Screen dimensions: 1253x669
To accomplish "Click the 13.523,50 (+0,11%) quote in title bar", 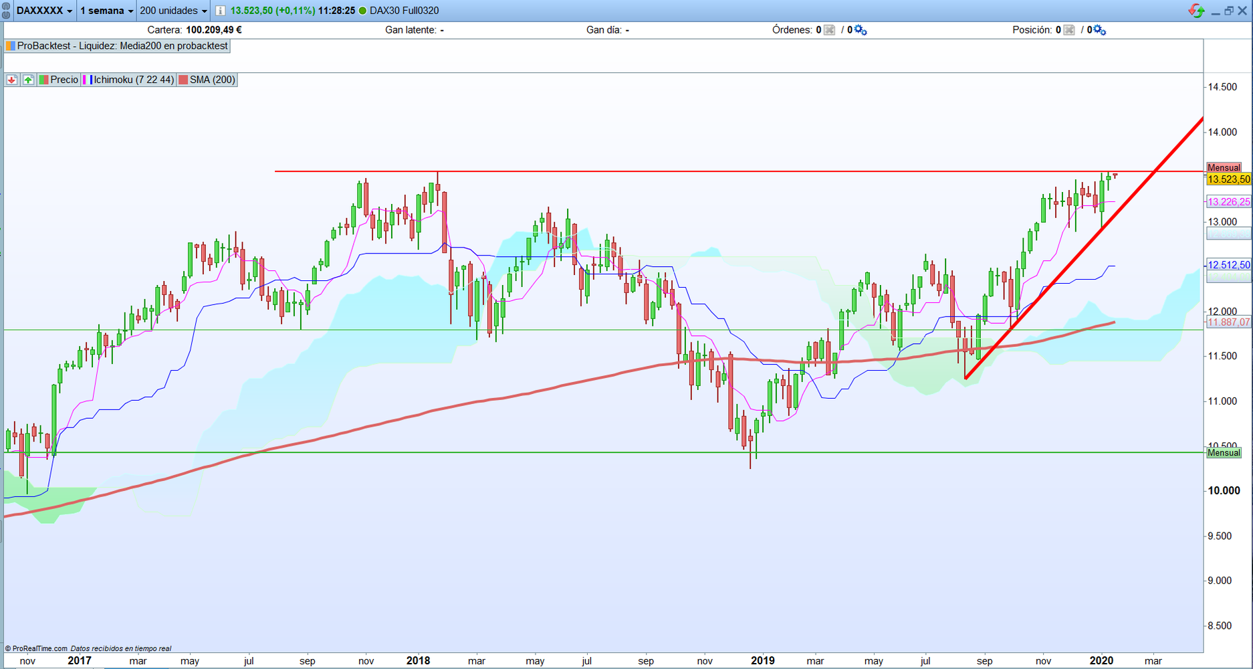I will pyautogui.click(x=273, y=11).
